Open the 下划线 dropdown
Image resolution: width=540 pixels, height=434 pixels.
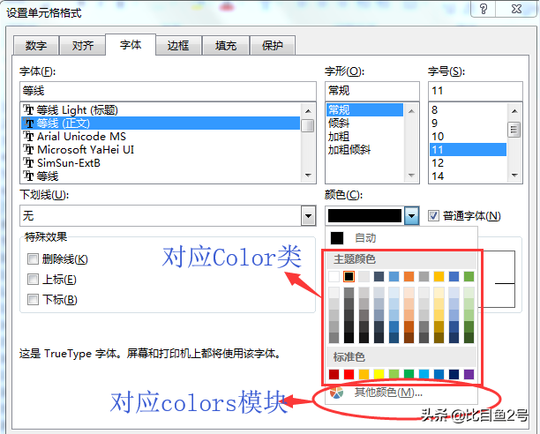click(308, 216)
